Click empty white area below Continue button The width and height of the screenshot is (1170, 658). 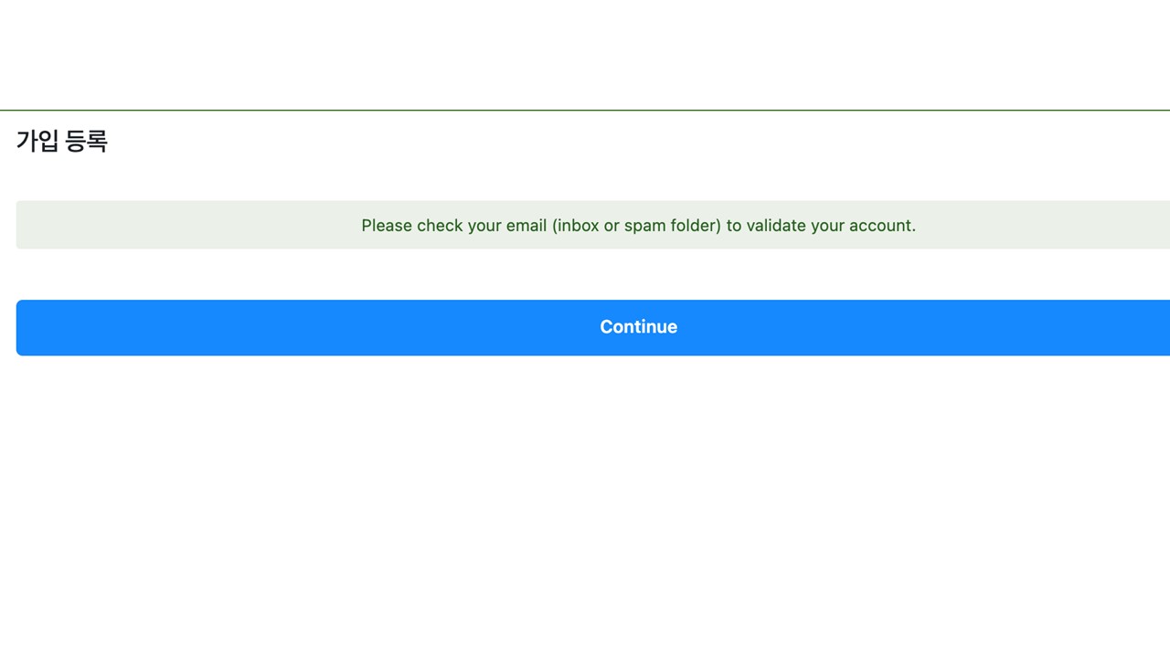[585, 503]
